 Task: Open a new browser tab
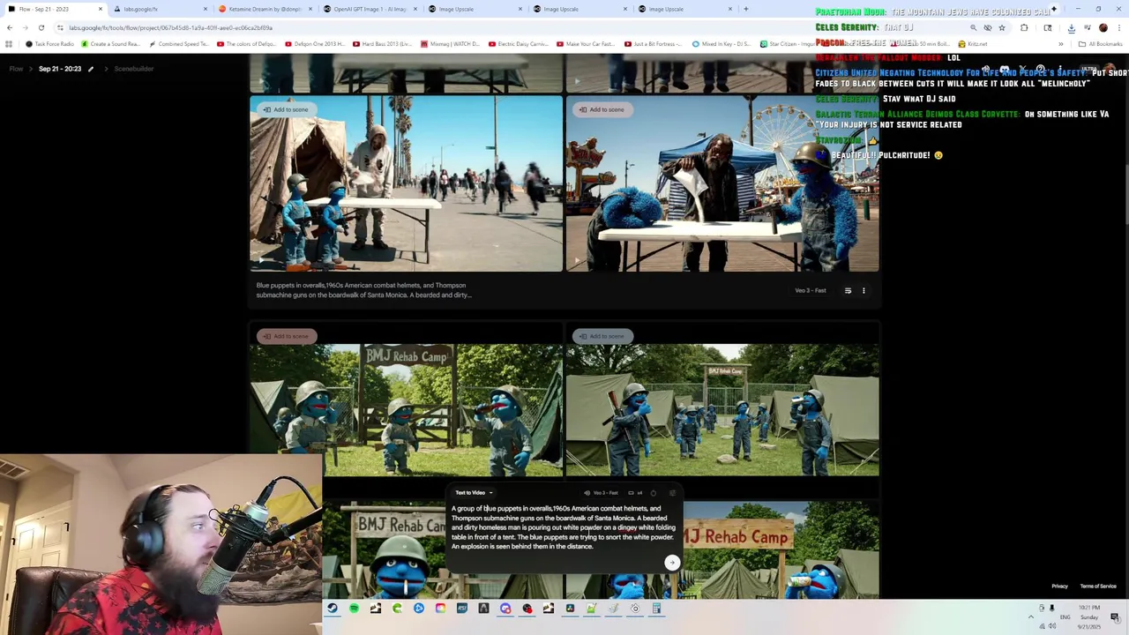click(x=746, y=9)
